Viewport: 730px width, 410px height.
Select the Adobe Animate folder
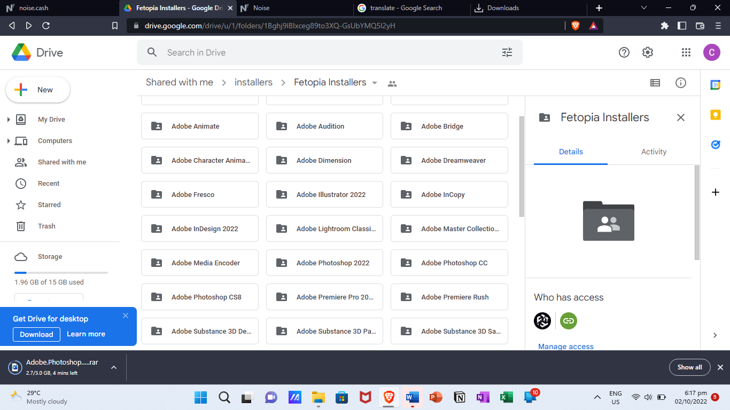pos(200,127)
